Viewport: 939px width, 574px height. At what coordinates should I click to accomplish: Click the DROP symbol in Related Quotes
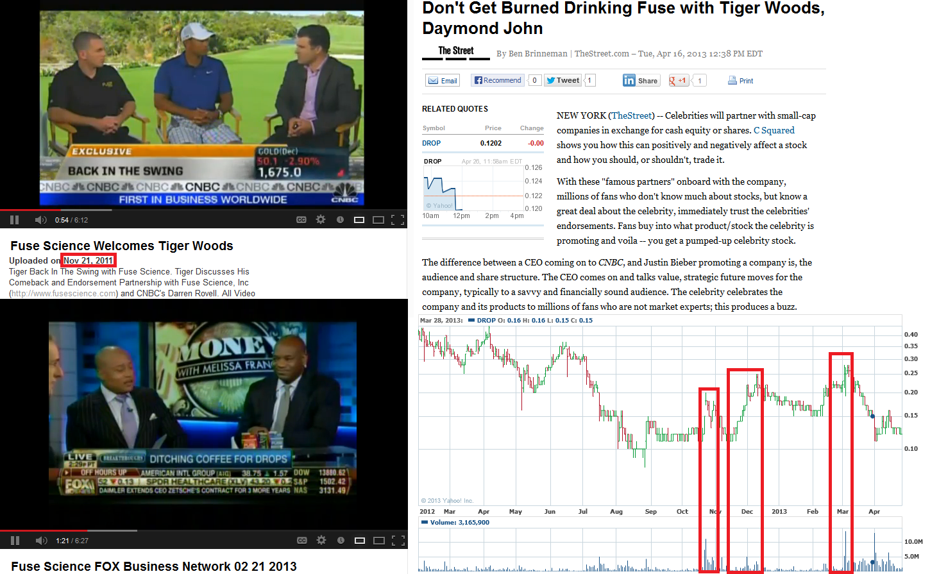[x=431, y=143]
